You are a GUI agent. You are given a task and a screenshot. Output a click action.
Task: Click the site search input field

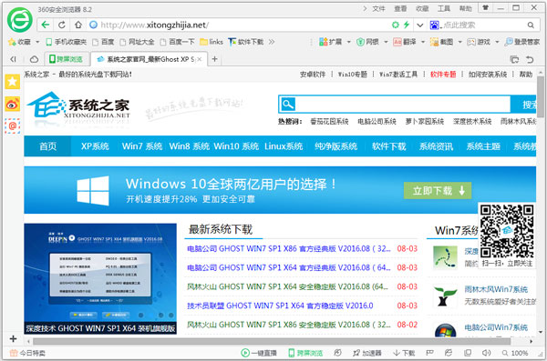(x=403, y=104)
